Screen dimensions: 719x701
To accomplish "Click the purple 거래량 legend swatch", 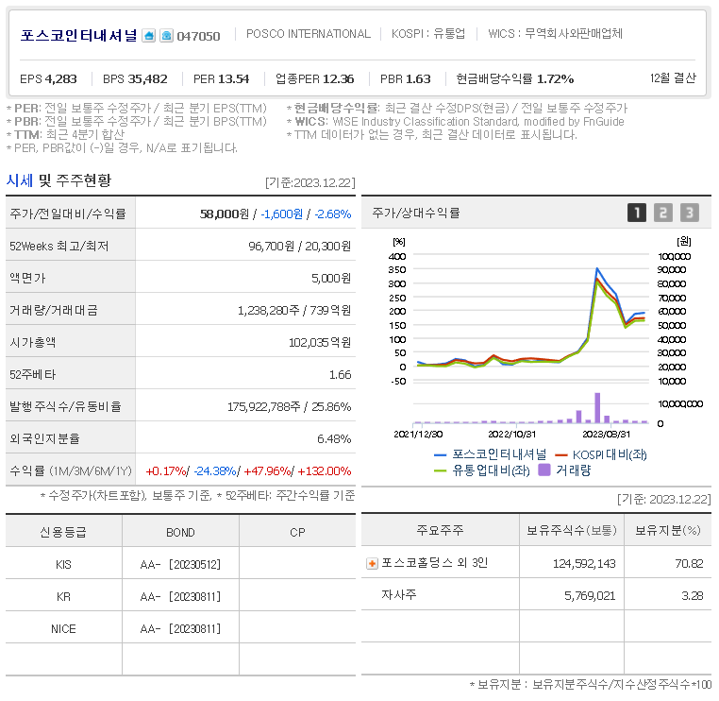I will pyautogui.click(x=544, y=470).
